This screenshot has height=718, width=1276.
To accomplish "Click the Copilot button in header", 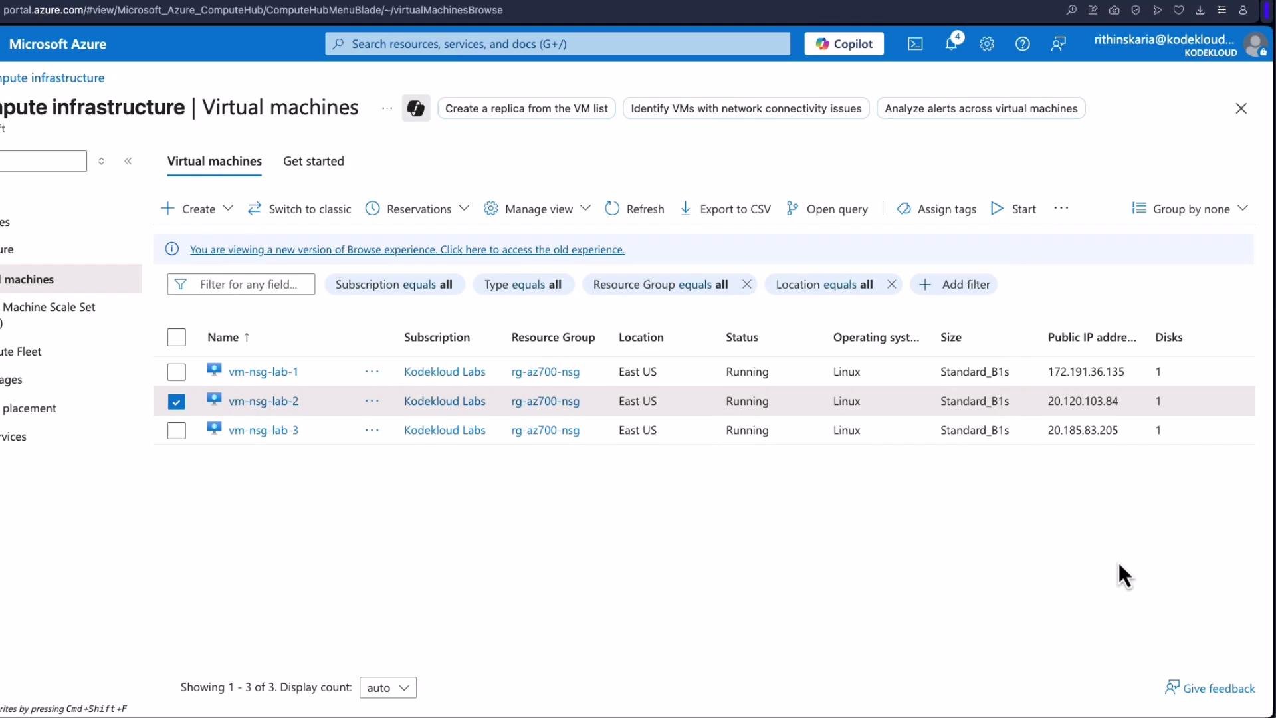I will pyautogui.click(x=844, y=44).
